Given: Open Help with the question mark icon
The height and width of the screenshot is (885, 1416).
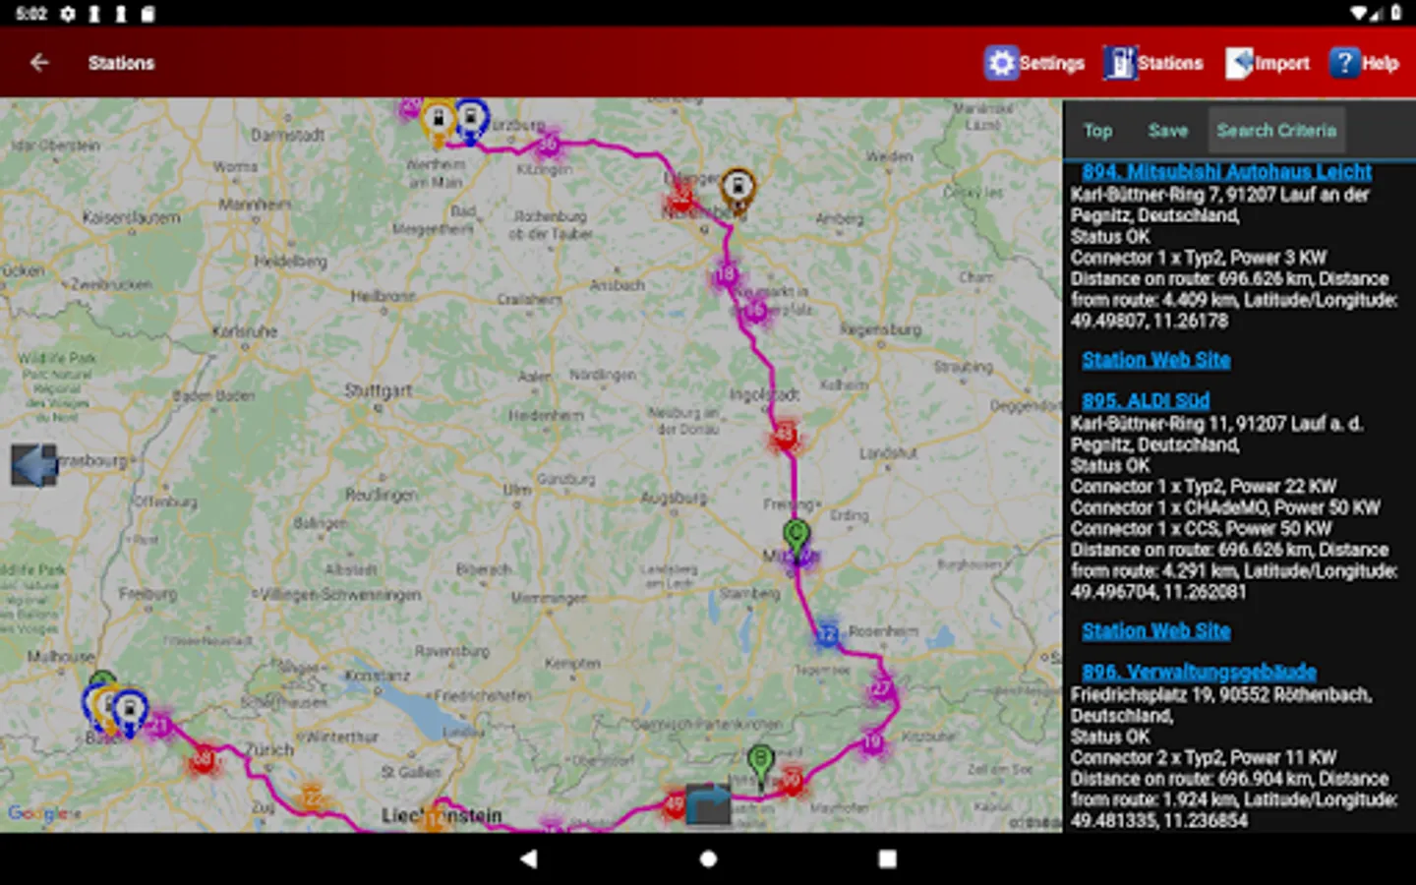Looking at the screenshot, I should tap(1344, 63).
